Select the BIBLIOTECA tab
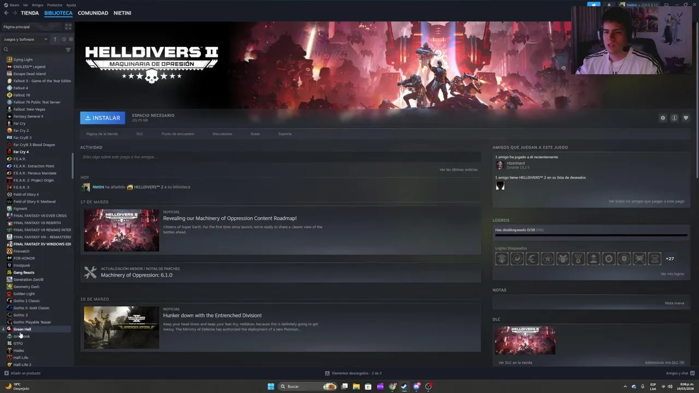 [x=58, y=13]
